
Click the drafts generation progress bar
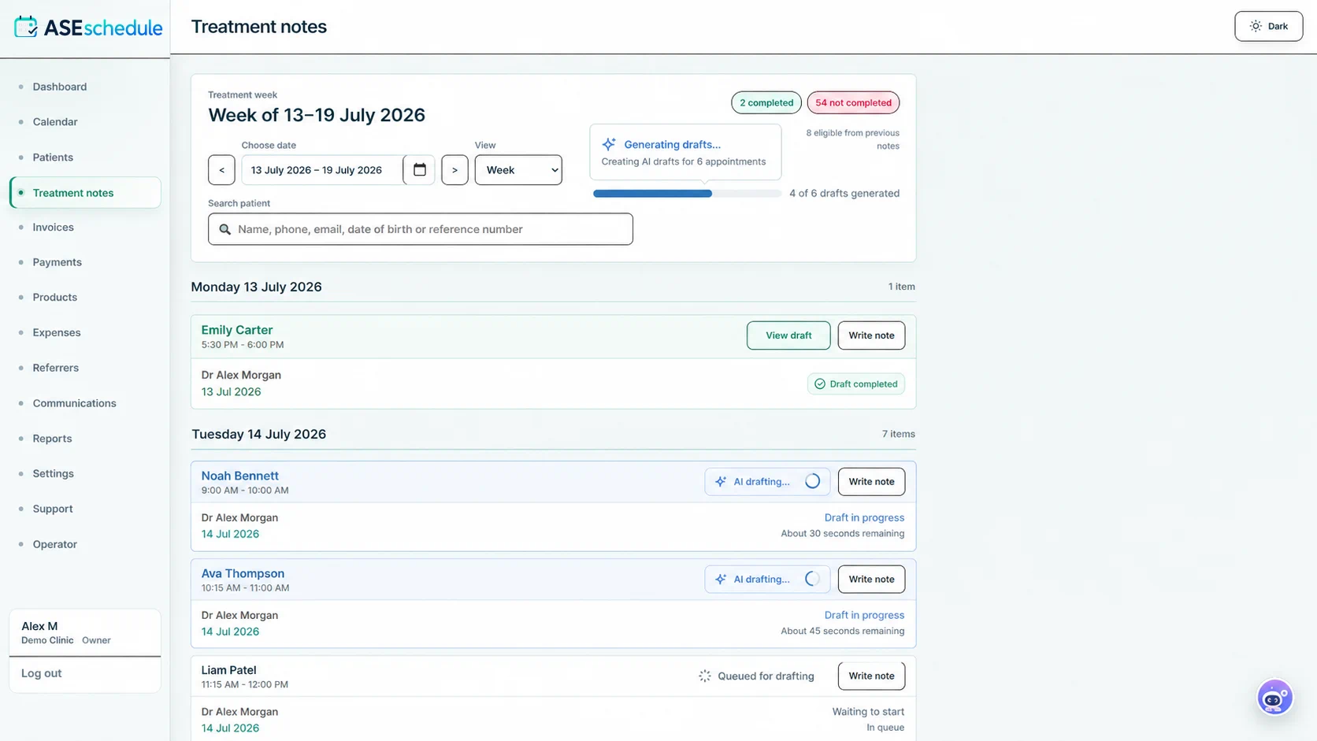point(687,194)
